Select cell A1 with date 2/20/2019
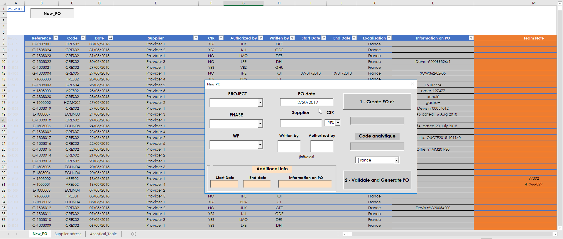Screen dimensions: 563x239 click(16, 9)
